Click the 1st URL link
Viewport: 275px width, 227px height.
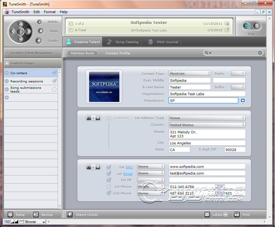(x=129, y=167)
